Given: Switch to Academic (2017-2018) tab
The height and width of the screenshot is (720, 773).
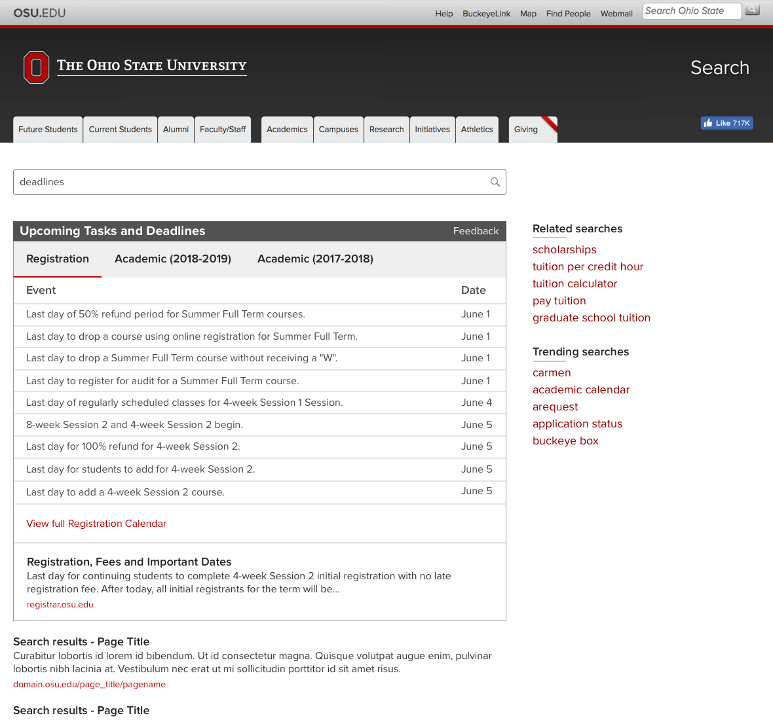Looking at the screenshot, I should pyautogui.click(x=316, y=259).
